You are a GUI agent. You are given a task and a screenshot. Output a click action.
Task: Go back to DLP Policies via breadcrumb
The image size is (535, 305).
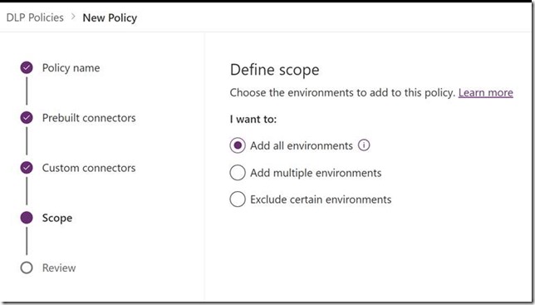tap(35, 17)
